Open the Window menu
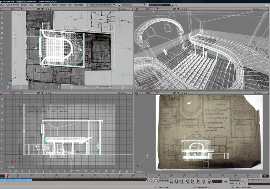 tap(24, 5)
